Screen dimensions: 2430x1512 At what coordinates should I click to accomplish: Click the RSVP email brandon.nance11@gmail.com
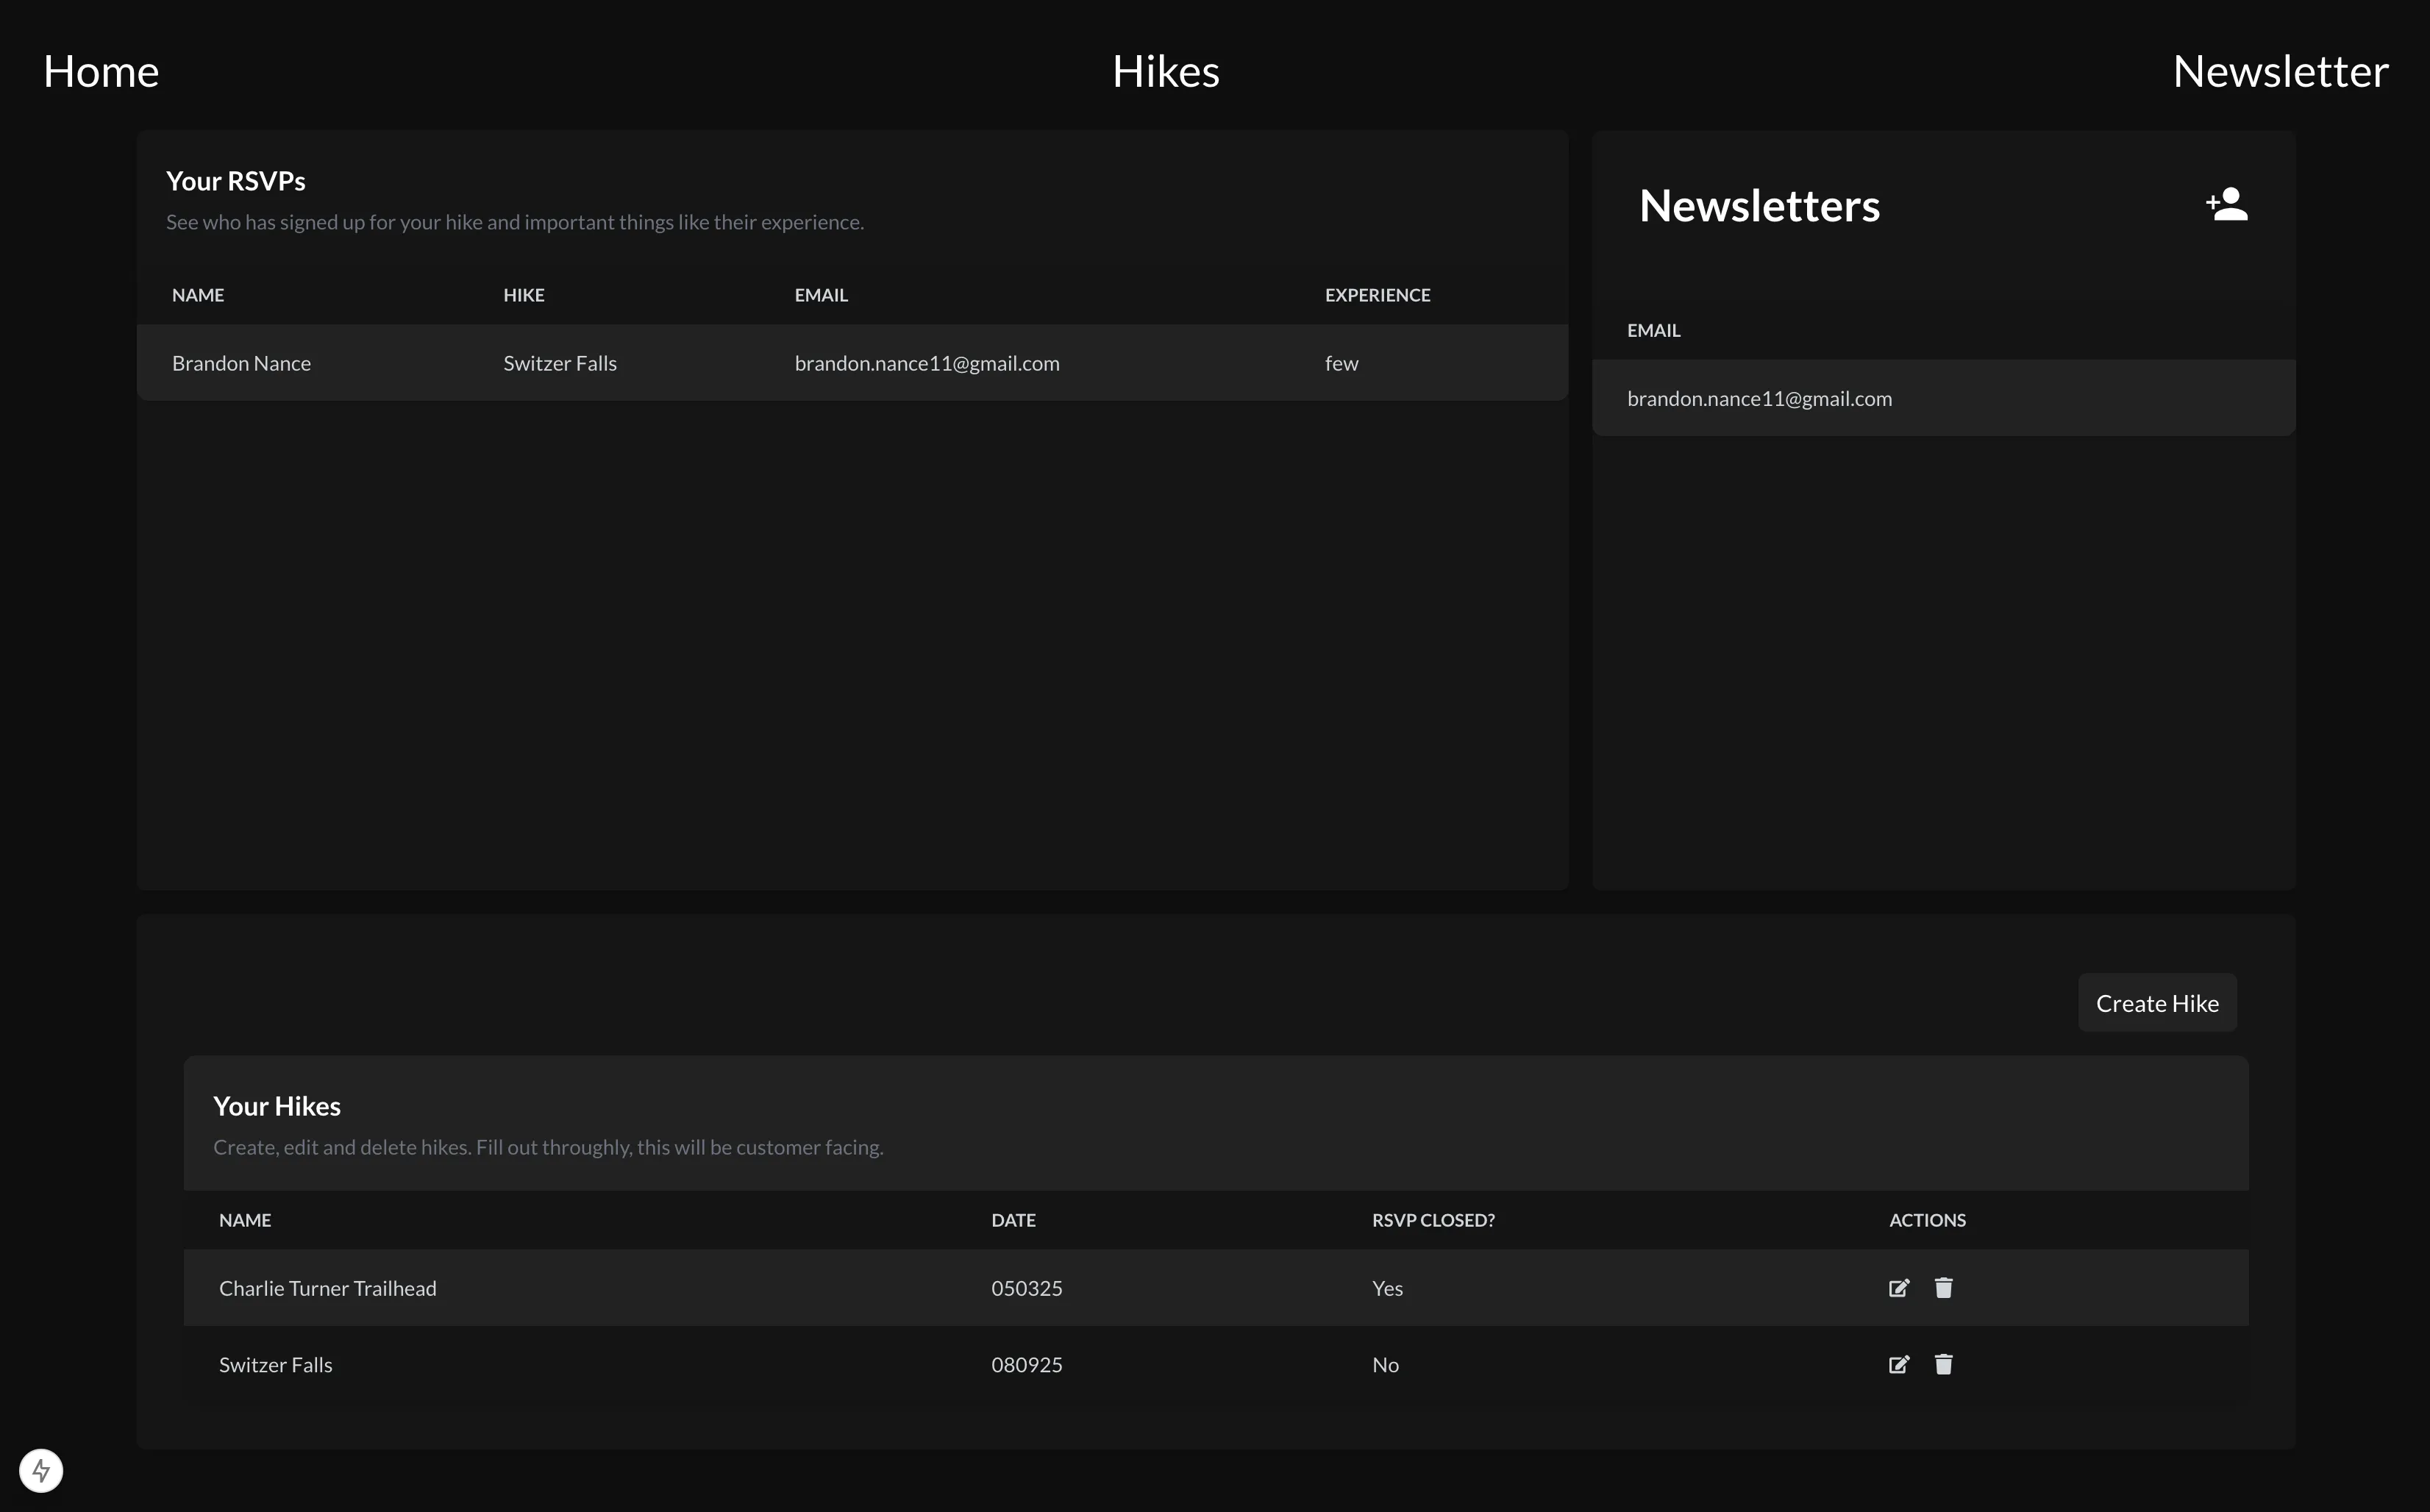tap(926, 363)
